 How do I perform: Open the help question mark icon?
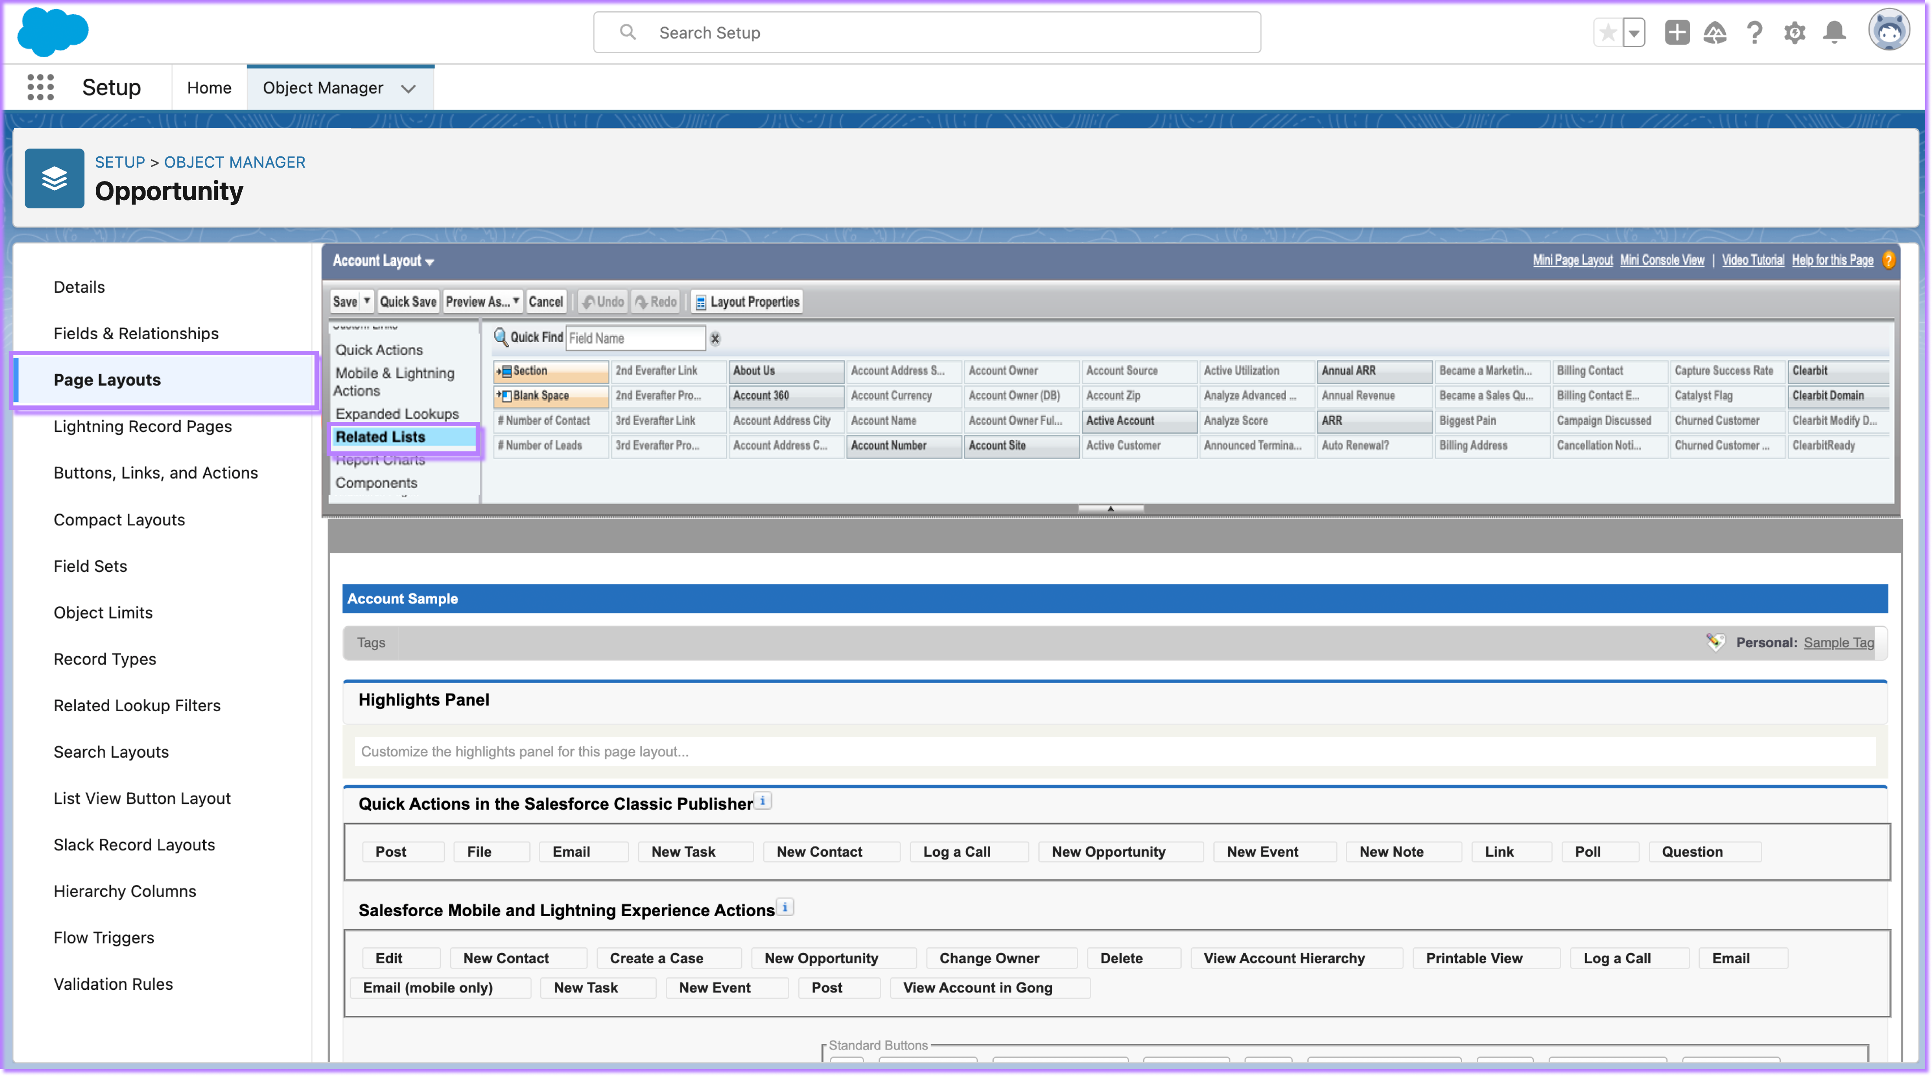tap(1754, 32)
